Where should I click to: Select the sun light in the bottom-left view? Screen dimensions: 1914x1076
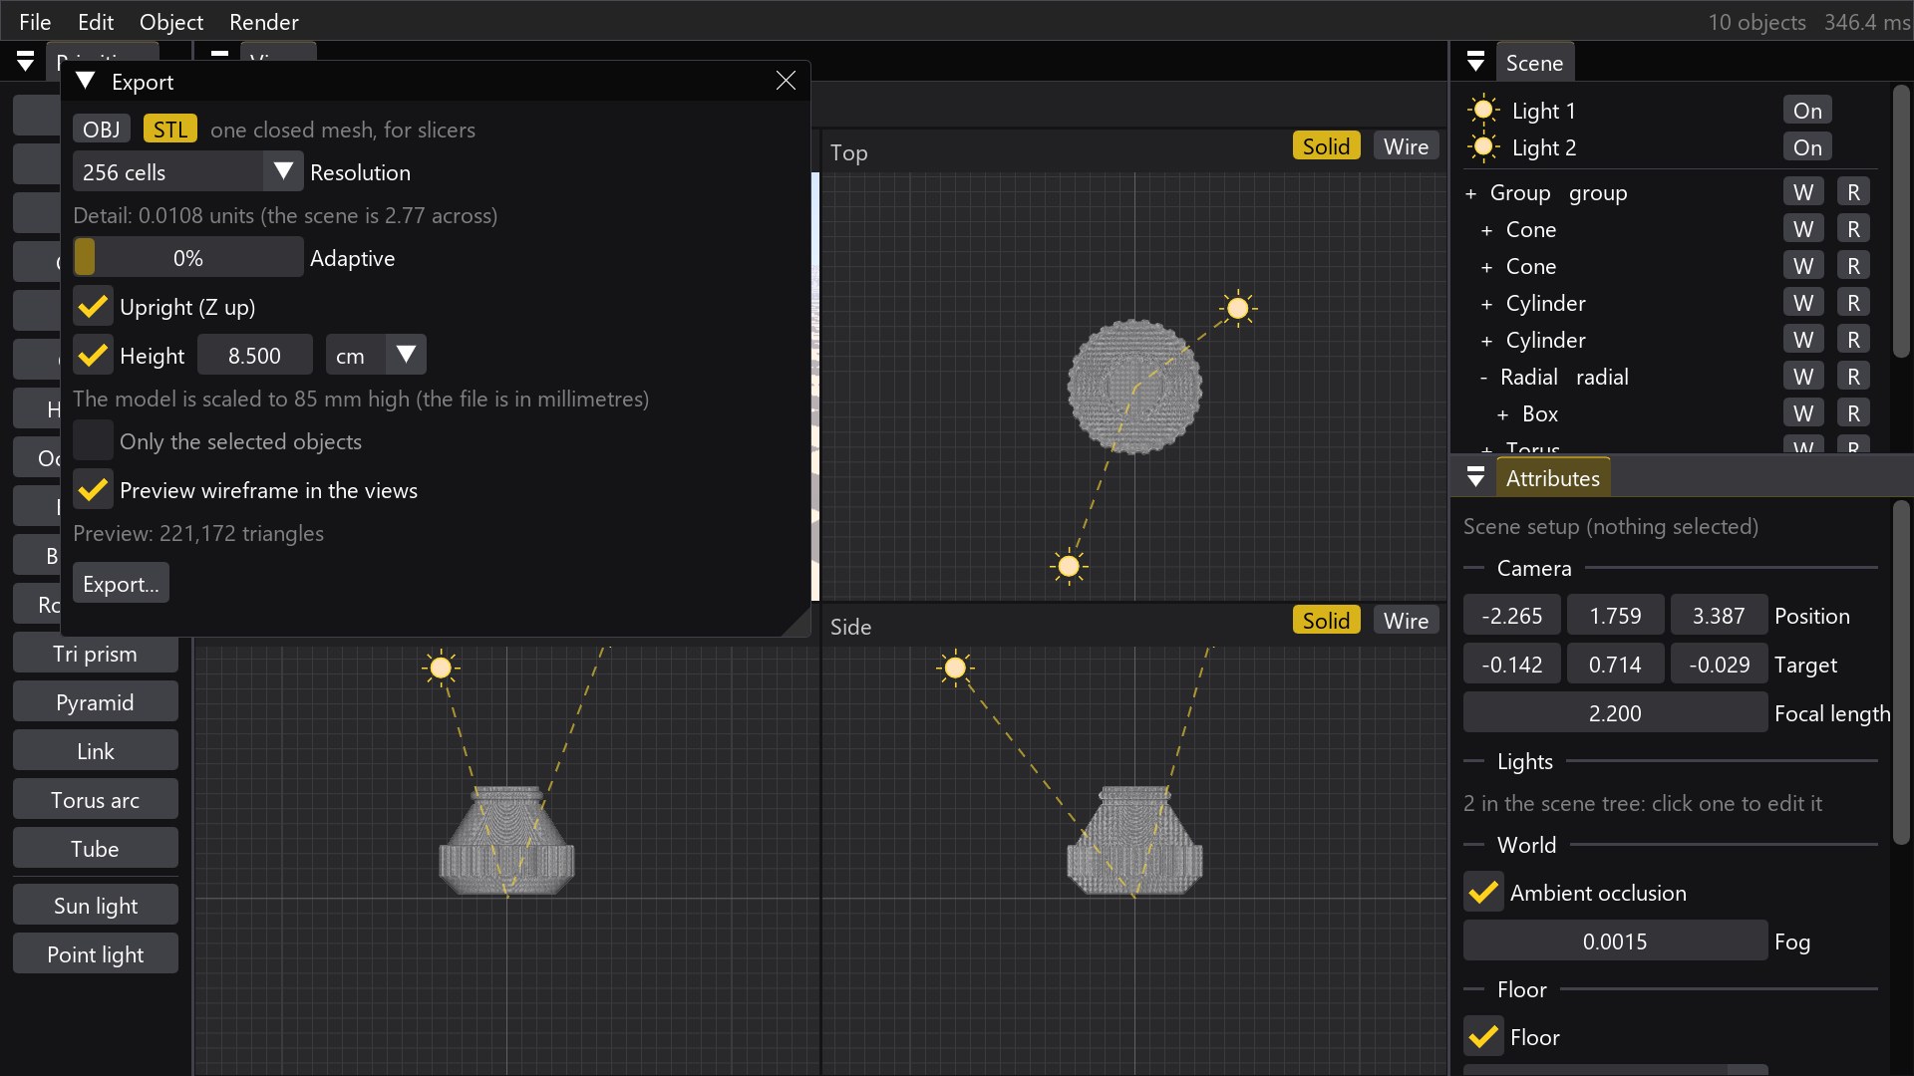point(441,668)
